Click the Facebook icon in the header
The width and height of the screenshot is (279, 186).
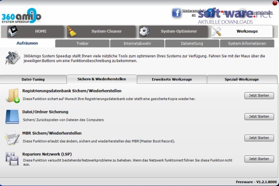pos(176,13)
